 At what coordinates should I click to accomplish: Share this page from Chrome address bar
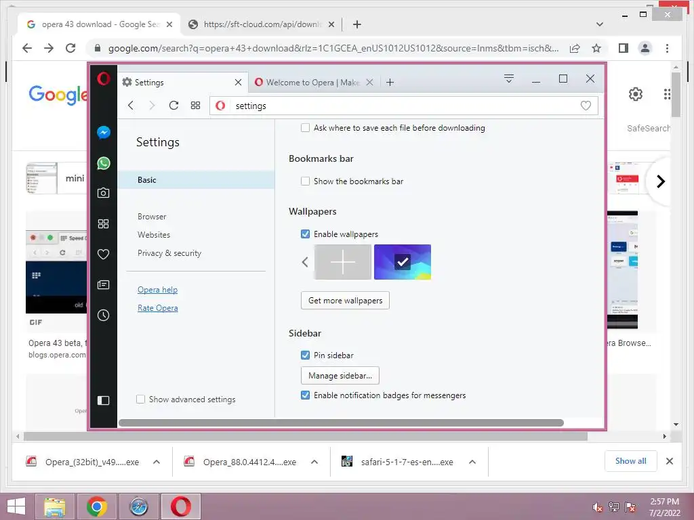575,48
